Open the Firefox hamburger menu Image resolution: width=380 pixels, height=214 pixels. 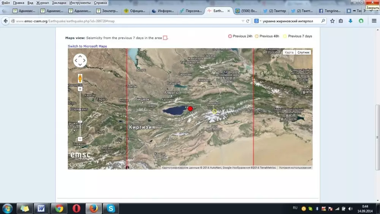(374, 21)
